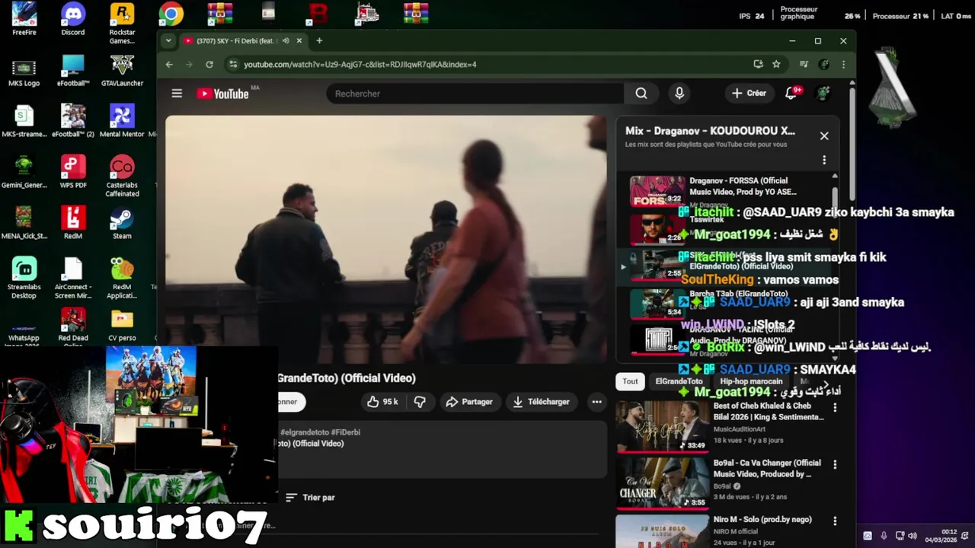Viewport: 975px width, 548px height.
Task: Open the Mix playlist options menu
Action: (x=824, y=161)
